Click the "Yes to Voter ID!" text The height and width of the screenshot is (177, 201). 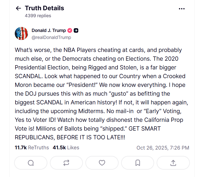pos(35,120)
